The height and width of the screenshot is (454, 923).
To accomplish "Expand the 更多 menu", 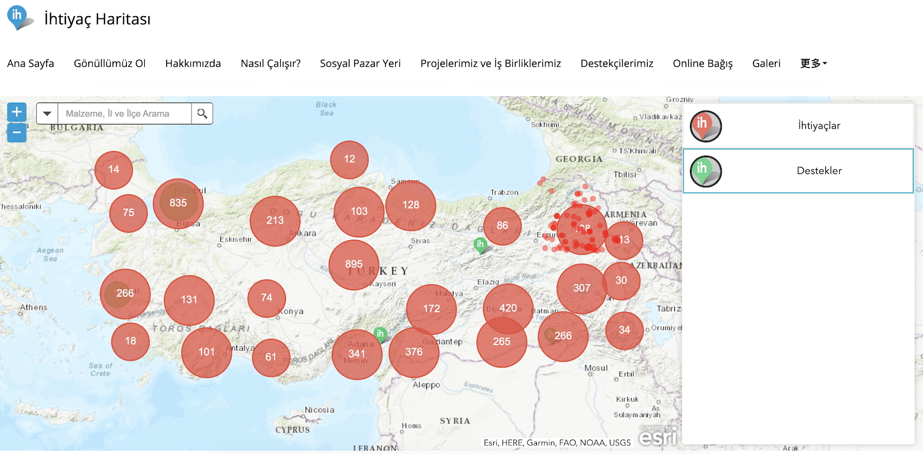I will click(813, 63).
